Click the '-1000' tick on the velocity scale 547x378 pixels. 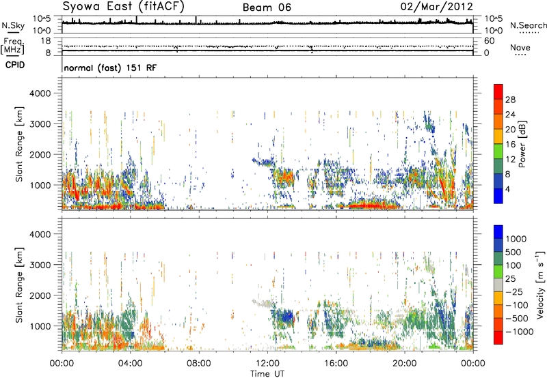click(519, 332)
